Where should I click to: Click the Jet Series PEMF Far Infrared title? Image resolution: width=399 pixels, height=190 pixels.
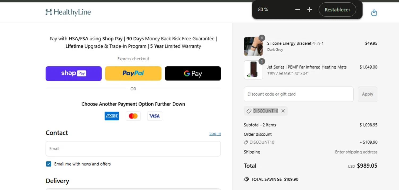click(307, 67)
